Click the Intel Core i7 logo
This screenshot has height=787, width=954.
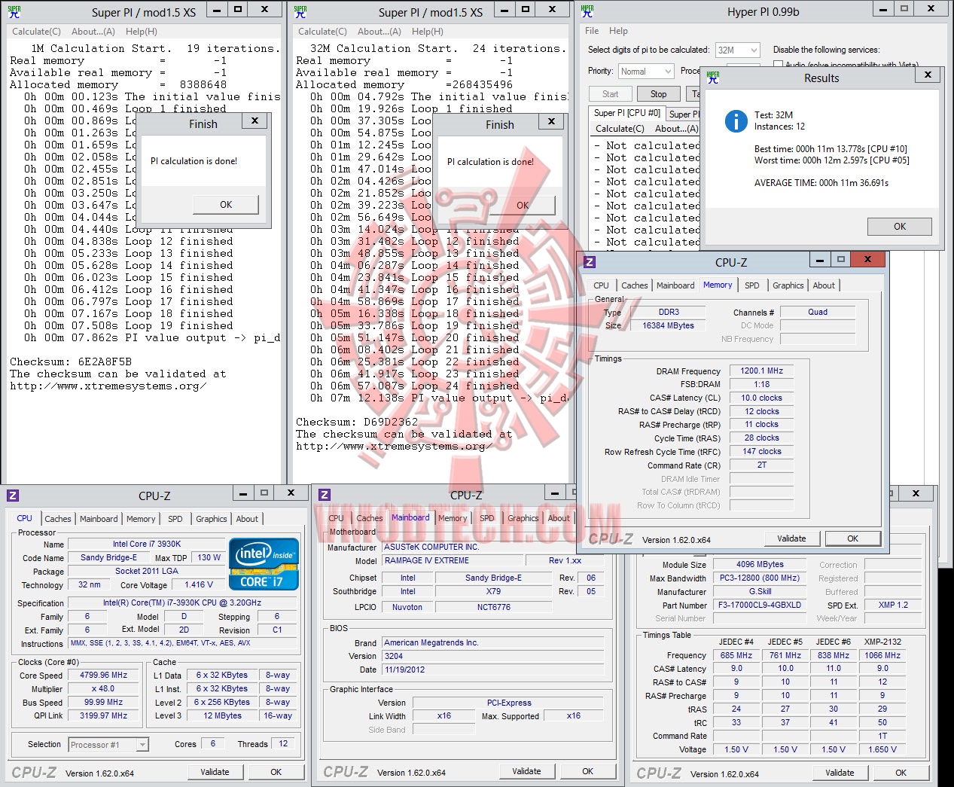click(264, 564)
